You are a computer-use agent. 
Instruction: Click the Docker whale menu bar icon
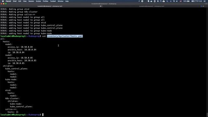(151, 1)
